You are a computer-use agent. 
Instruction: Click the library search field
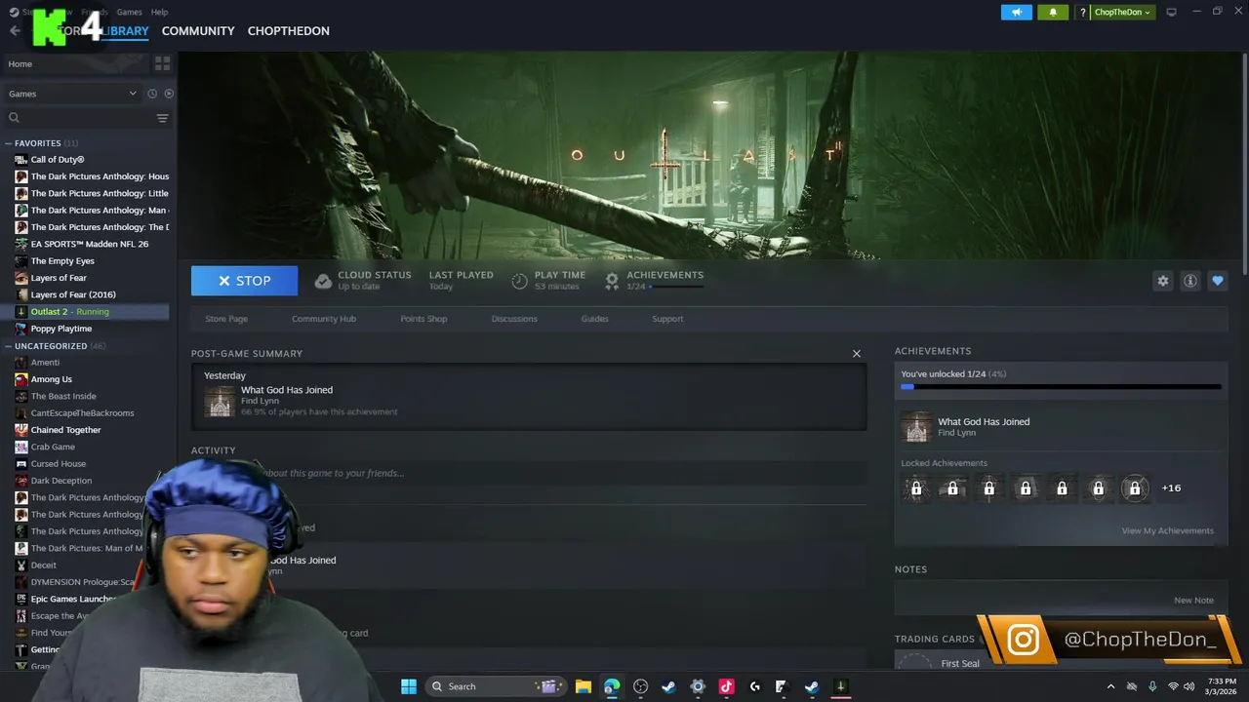(80, 118)
